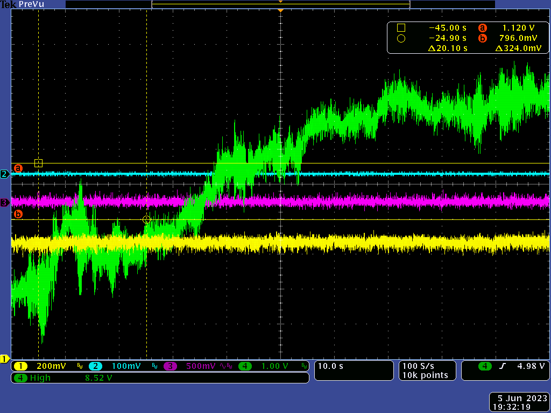Click the square cursor handle on waveform
The width and height of the screenshot is (551, 413).
coord(38,163)
